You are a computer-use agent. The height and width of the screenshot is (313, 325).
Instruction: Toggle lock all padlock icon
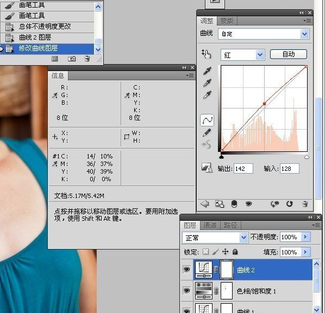point(235,252)
